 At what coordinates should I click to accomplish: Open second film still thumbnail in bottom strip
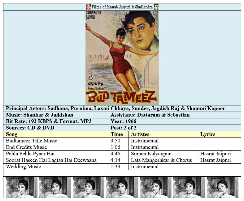(x=55, y=187)
